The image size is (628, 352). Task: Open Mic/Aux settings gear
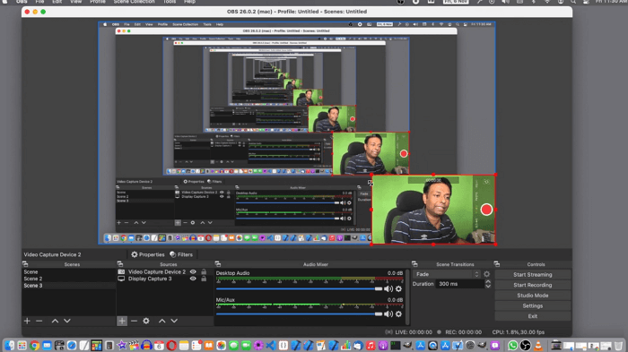[398, 314]
